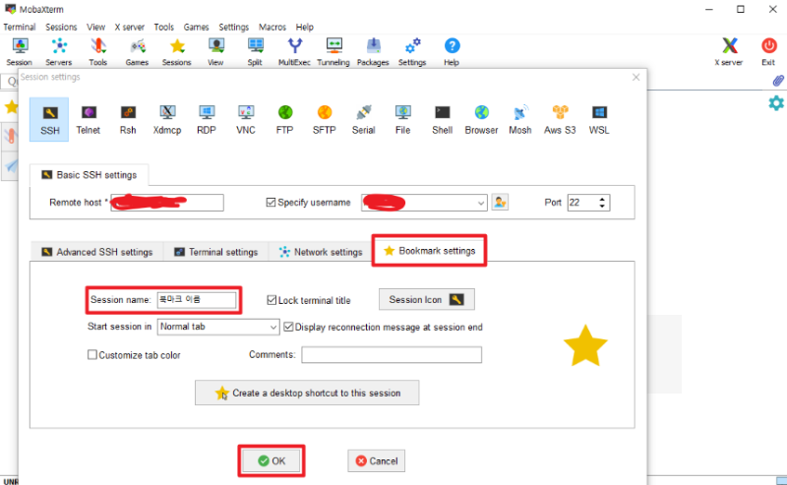Click the OK button

[272, 461]
